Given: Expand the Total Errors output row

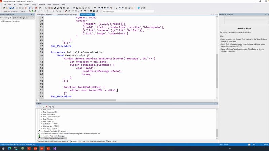Looking at the screenshot, I should (41, 110).
